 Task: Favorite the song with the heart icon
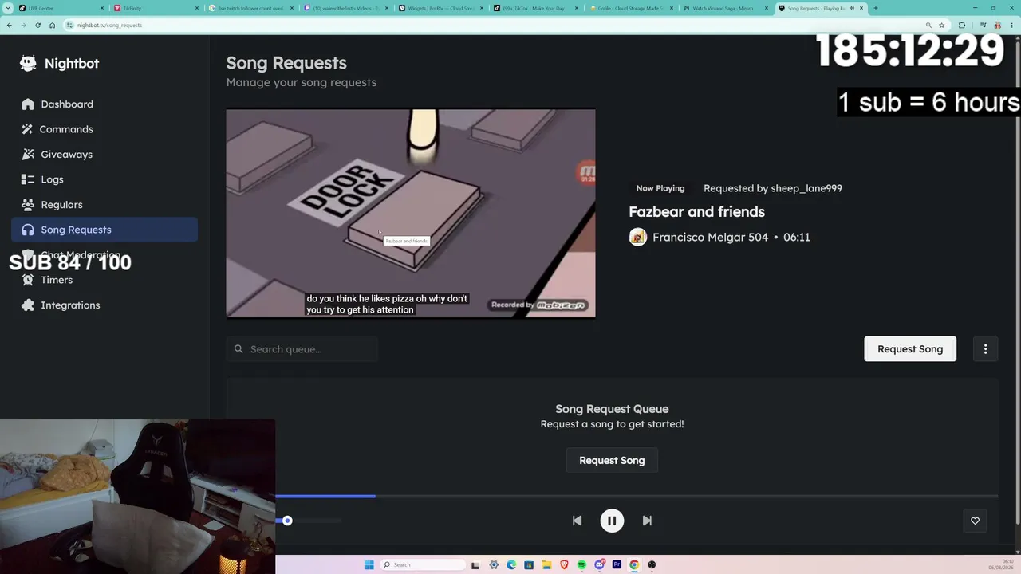point(975,521)
